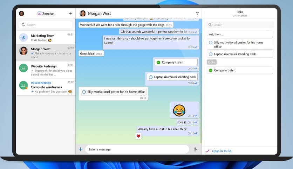Check Laptop riser/mini standing desk in Tasks
Image resolution: width=293 pixels, height=169 pixels.
(211, 54)
